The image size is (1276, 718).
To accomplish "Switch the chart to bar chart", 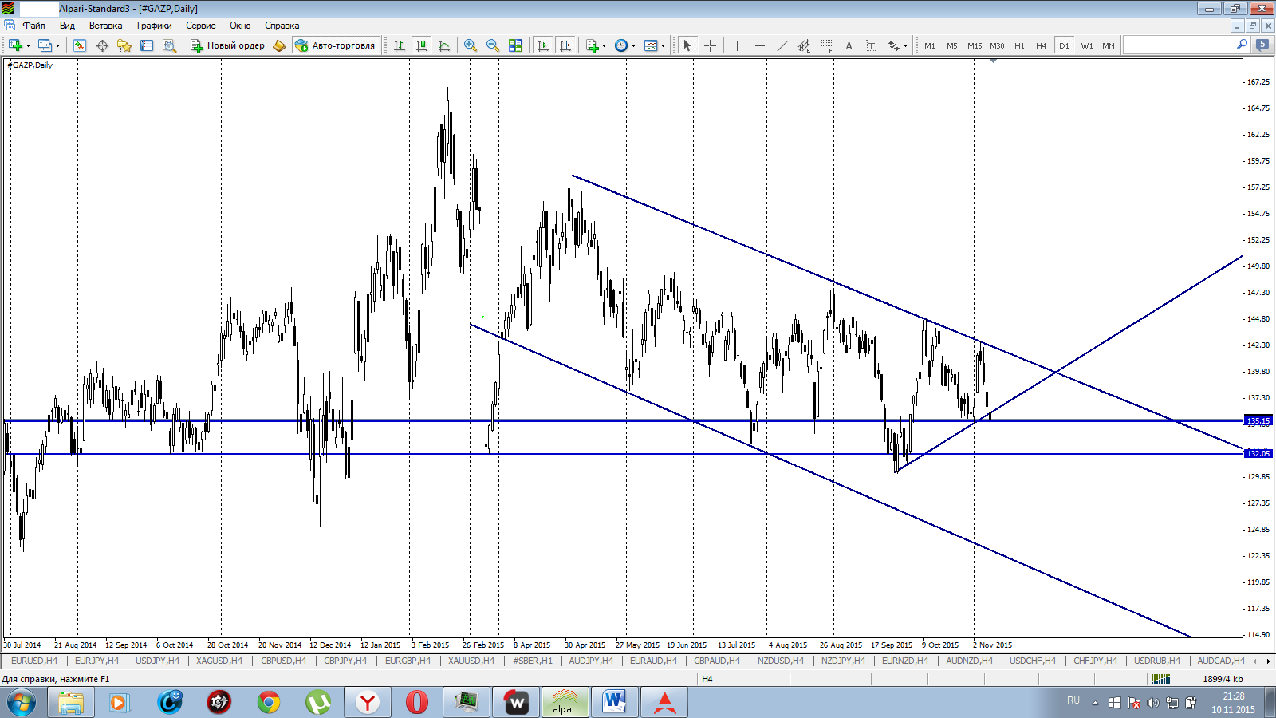I will pyautogui.click(x=400, y=45).
